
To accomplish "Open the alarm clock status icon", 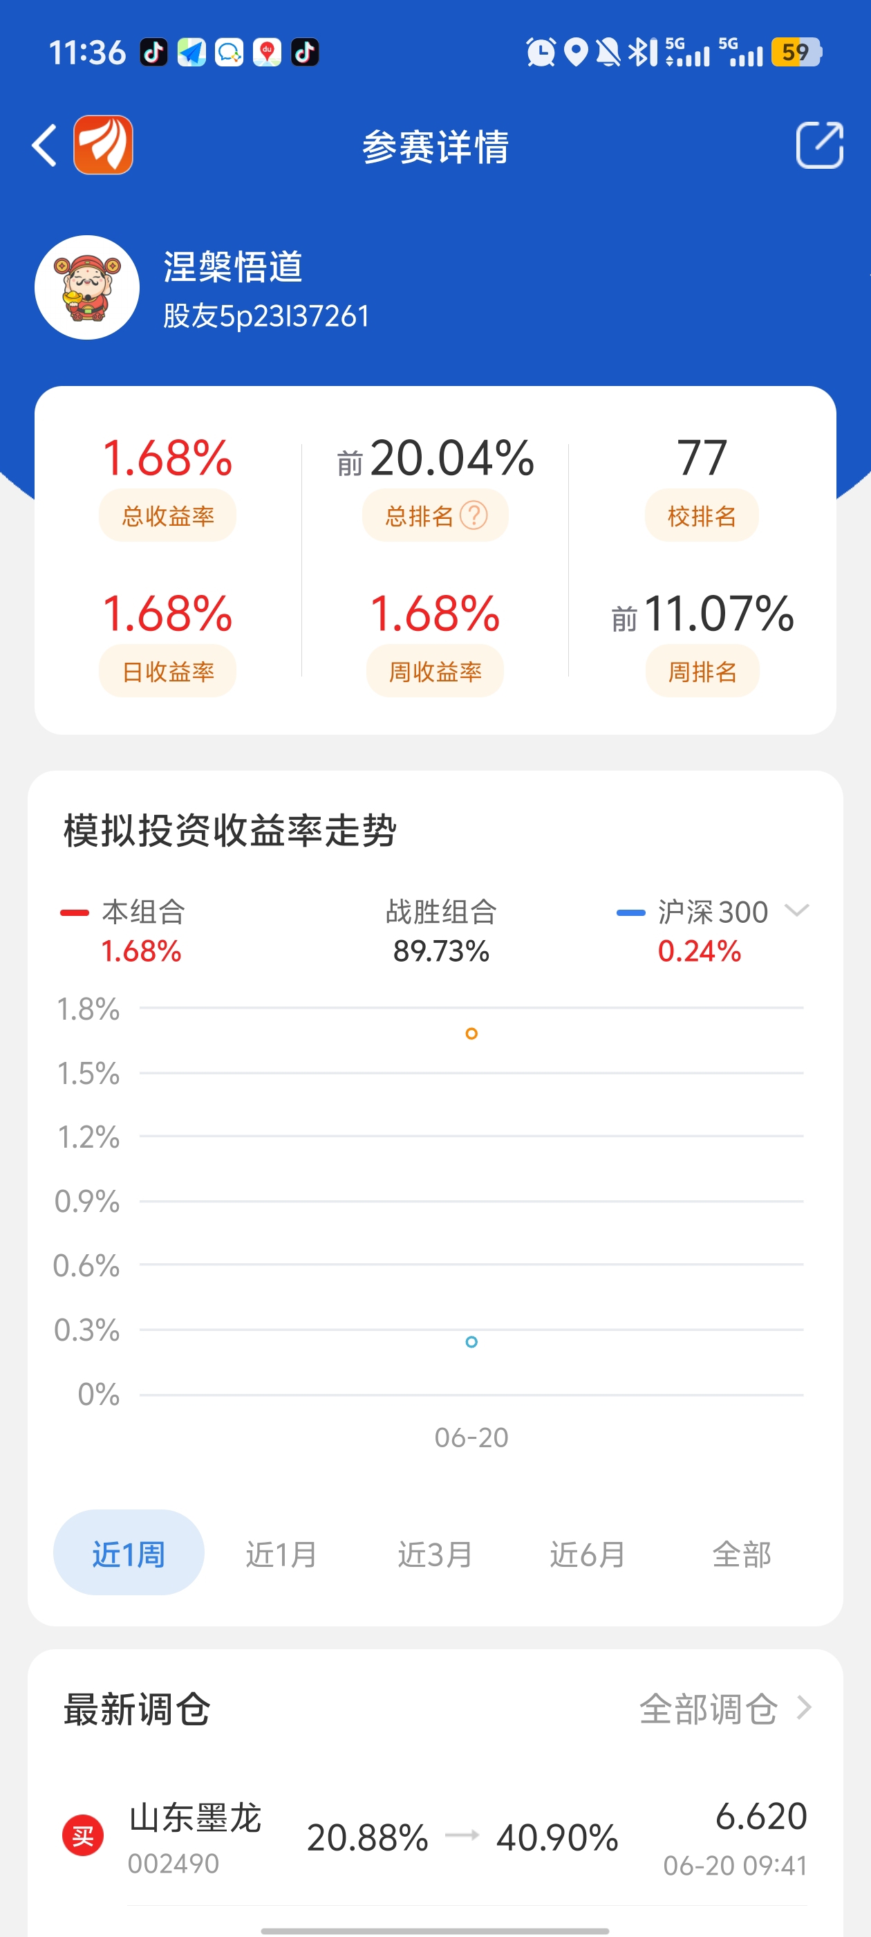I will (541, 52).
